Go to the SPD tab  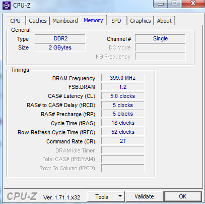(116, 21)
